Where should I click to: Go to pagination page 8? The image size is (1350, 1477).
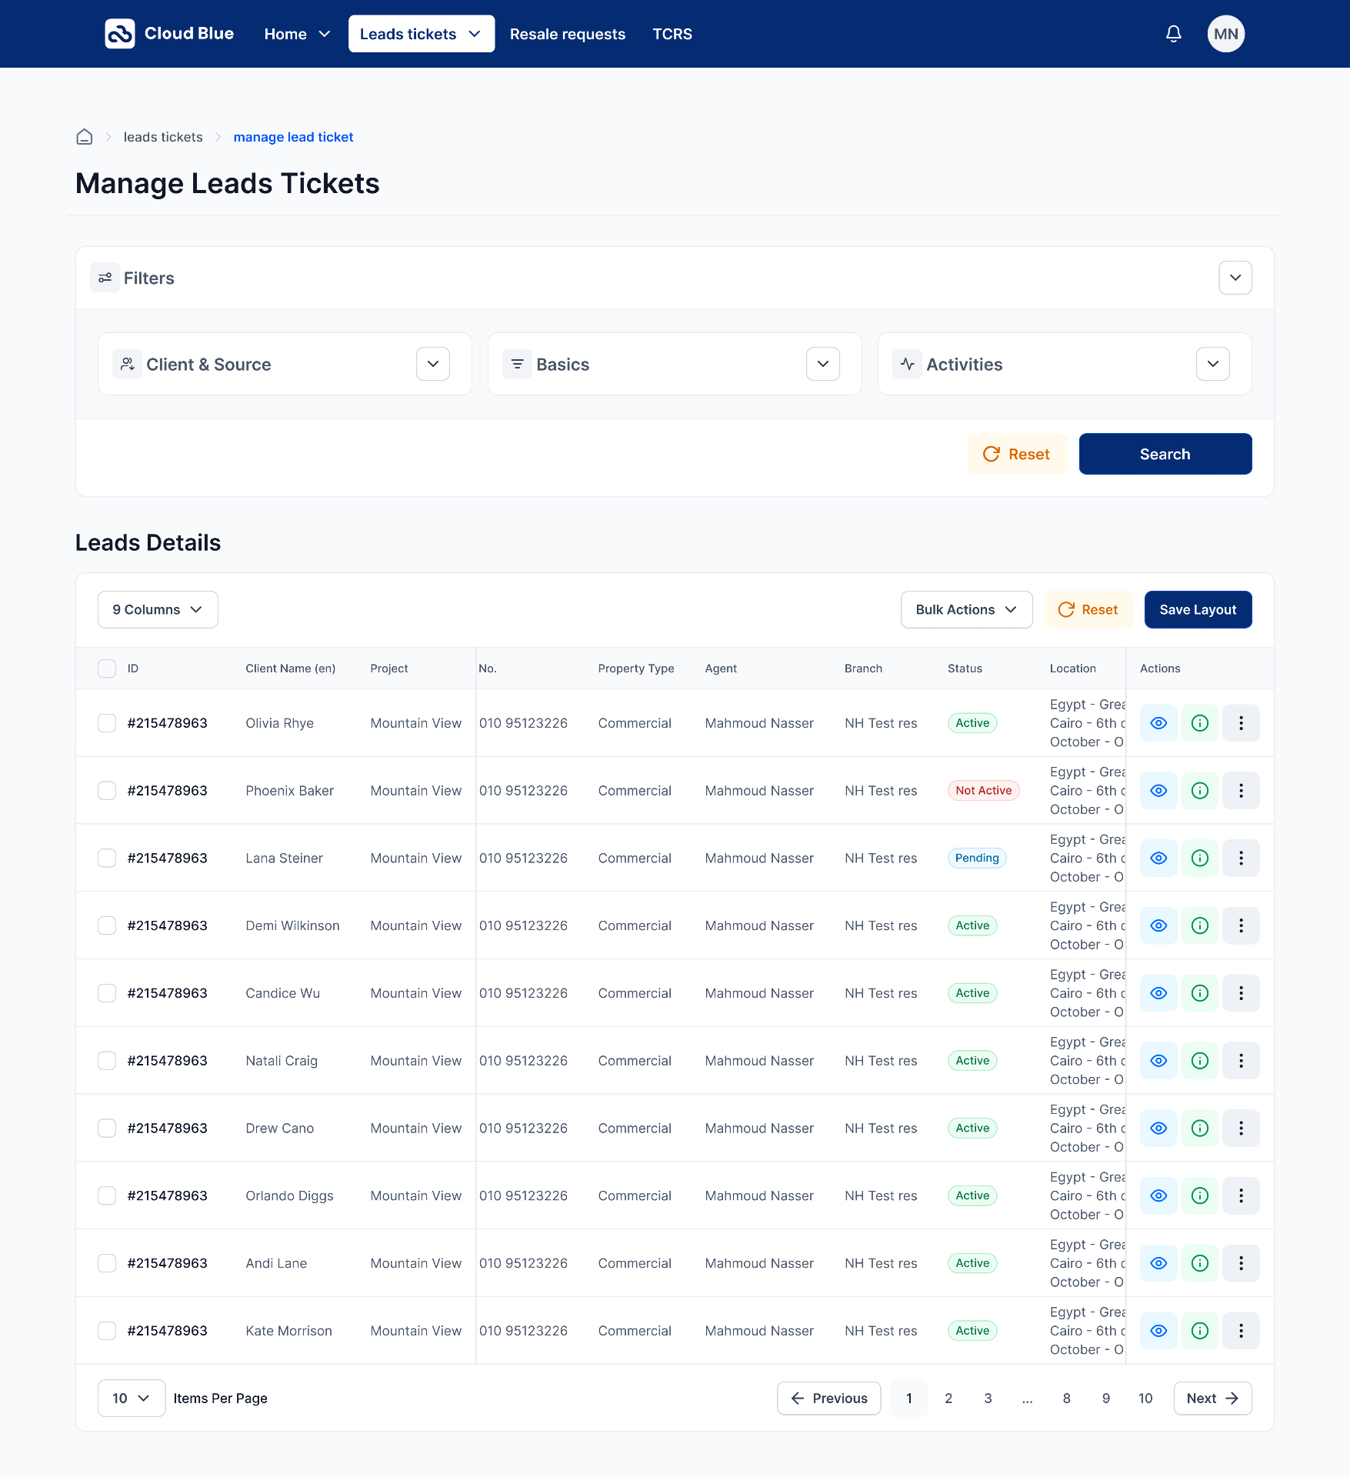1066,1398
